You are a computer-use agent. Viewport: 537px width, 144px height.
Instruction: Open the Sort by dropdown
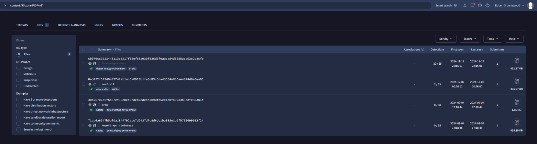click(446, 39)
